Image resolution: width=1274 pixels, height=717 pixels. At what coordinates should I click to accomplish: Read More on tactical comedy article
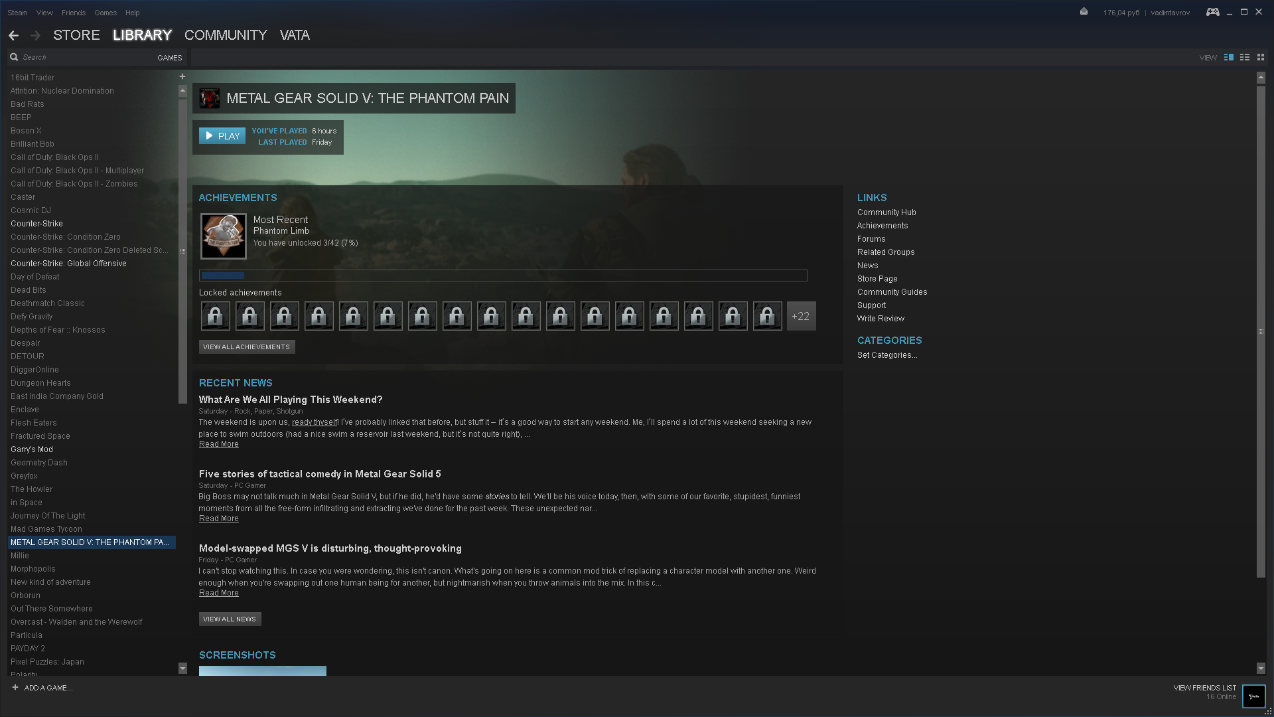pyautogui.click(x=219, y=518)
